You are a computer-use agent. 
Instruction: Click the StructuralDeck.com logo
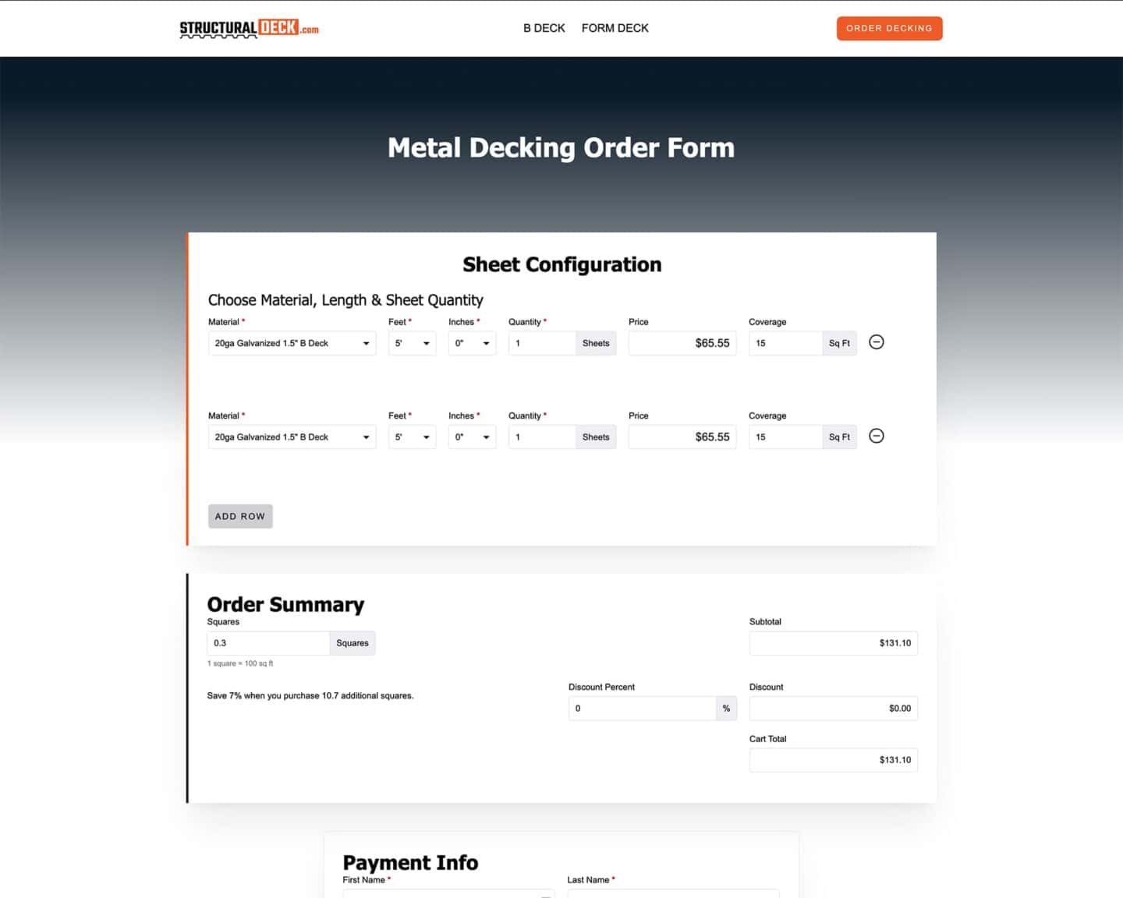[x=248, y=28]
